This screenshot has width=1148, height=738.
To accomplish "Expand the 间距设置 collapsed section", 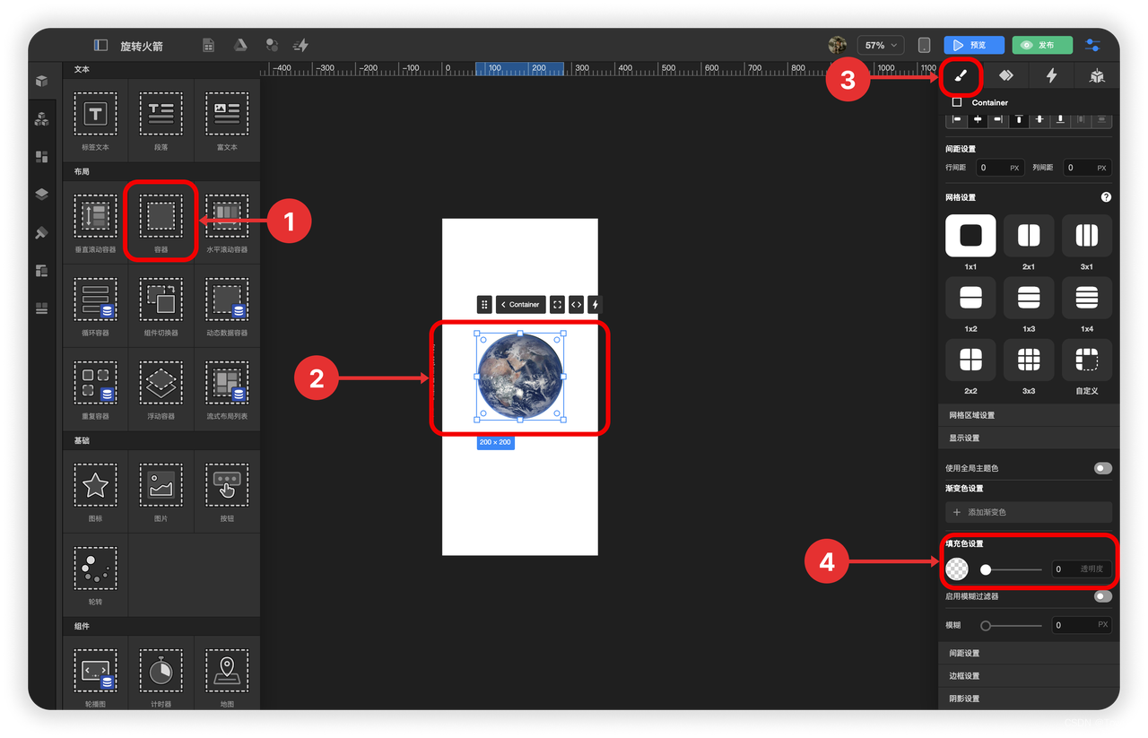I will point(1029,653).
